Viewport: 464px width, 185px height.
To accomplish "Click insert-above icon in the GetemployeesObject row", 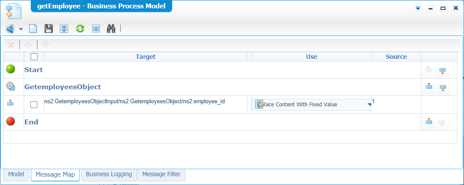I will 429,87.
